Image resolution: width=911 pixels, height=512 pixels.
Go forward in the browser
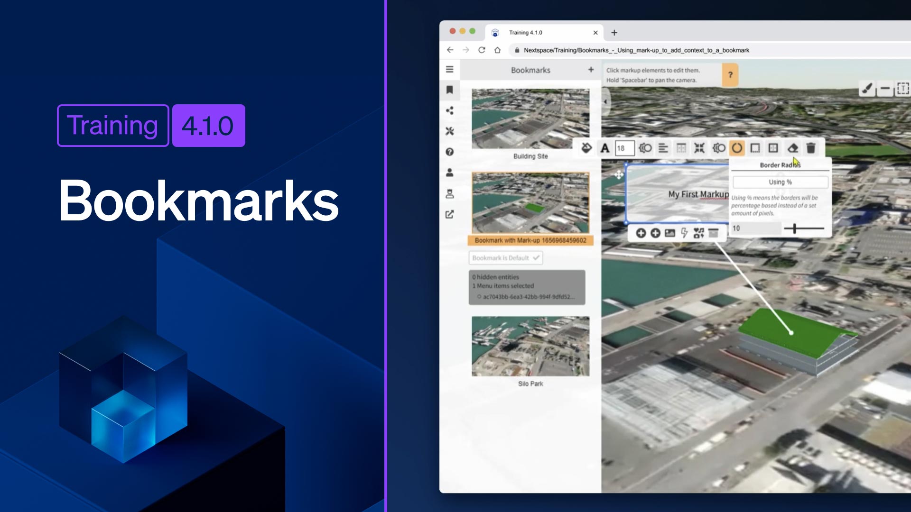point(466,50)
